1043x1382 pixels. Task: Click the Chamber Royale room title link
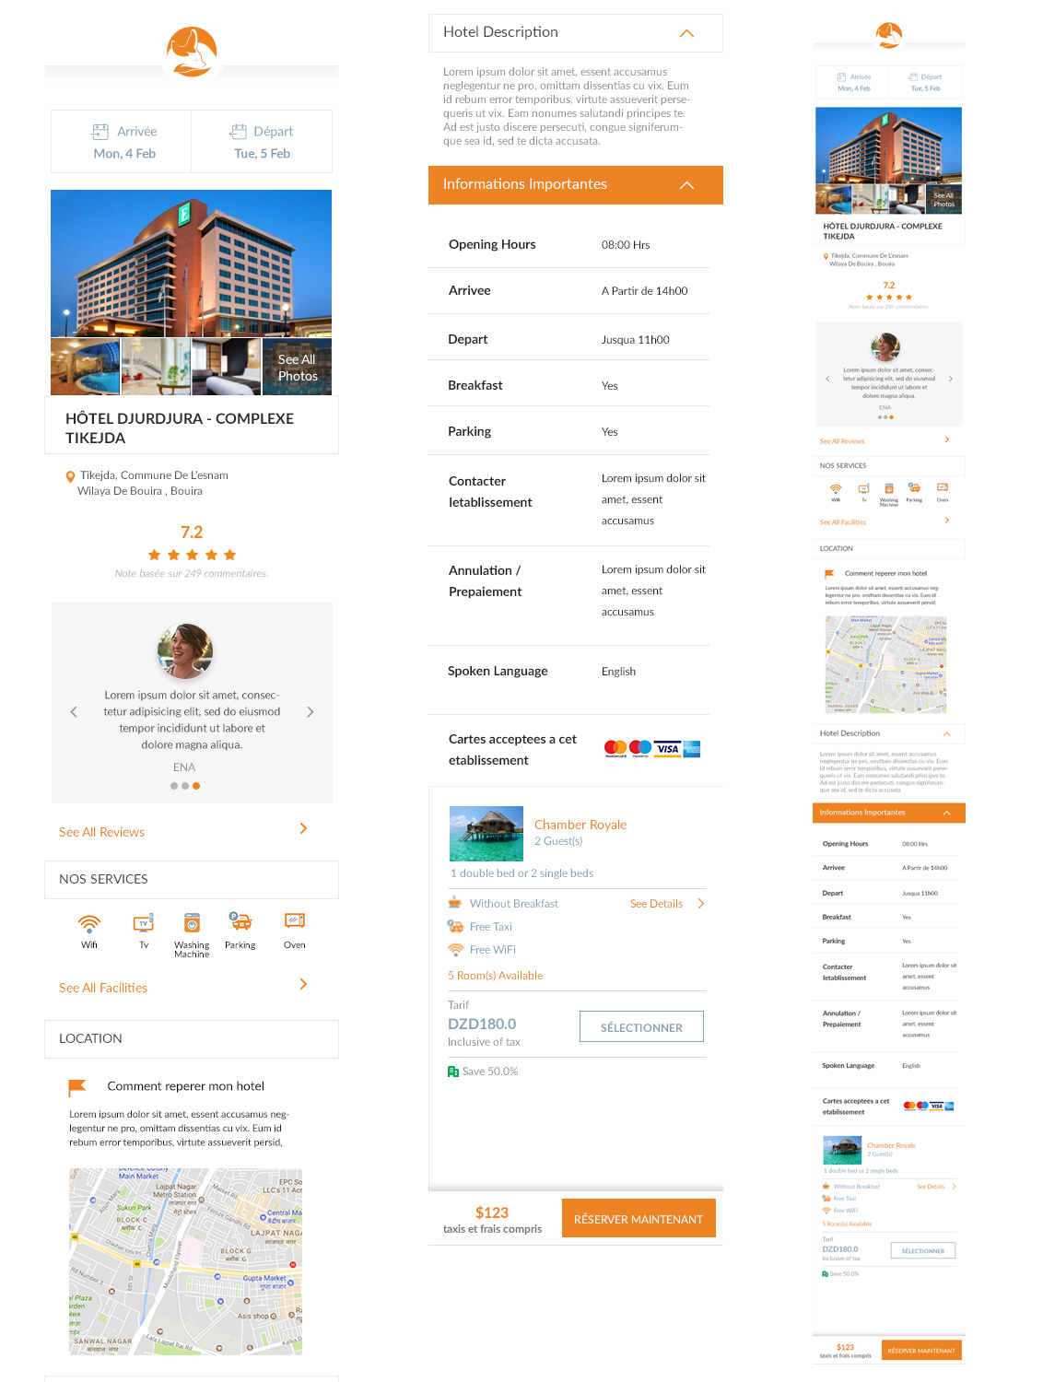tap(580, 825)
